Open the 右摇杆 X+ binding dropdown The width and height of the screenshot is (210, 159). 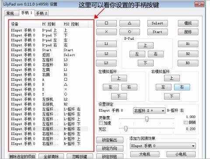click(x=149, y=111)
